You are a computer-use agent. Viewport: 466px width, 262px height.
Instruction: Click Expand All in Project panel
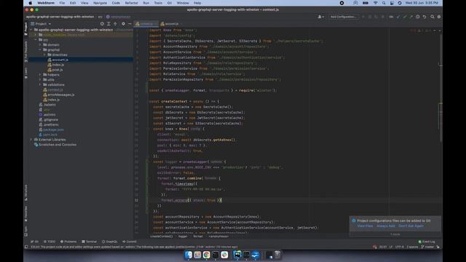click(108, 24)
